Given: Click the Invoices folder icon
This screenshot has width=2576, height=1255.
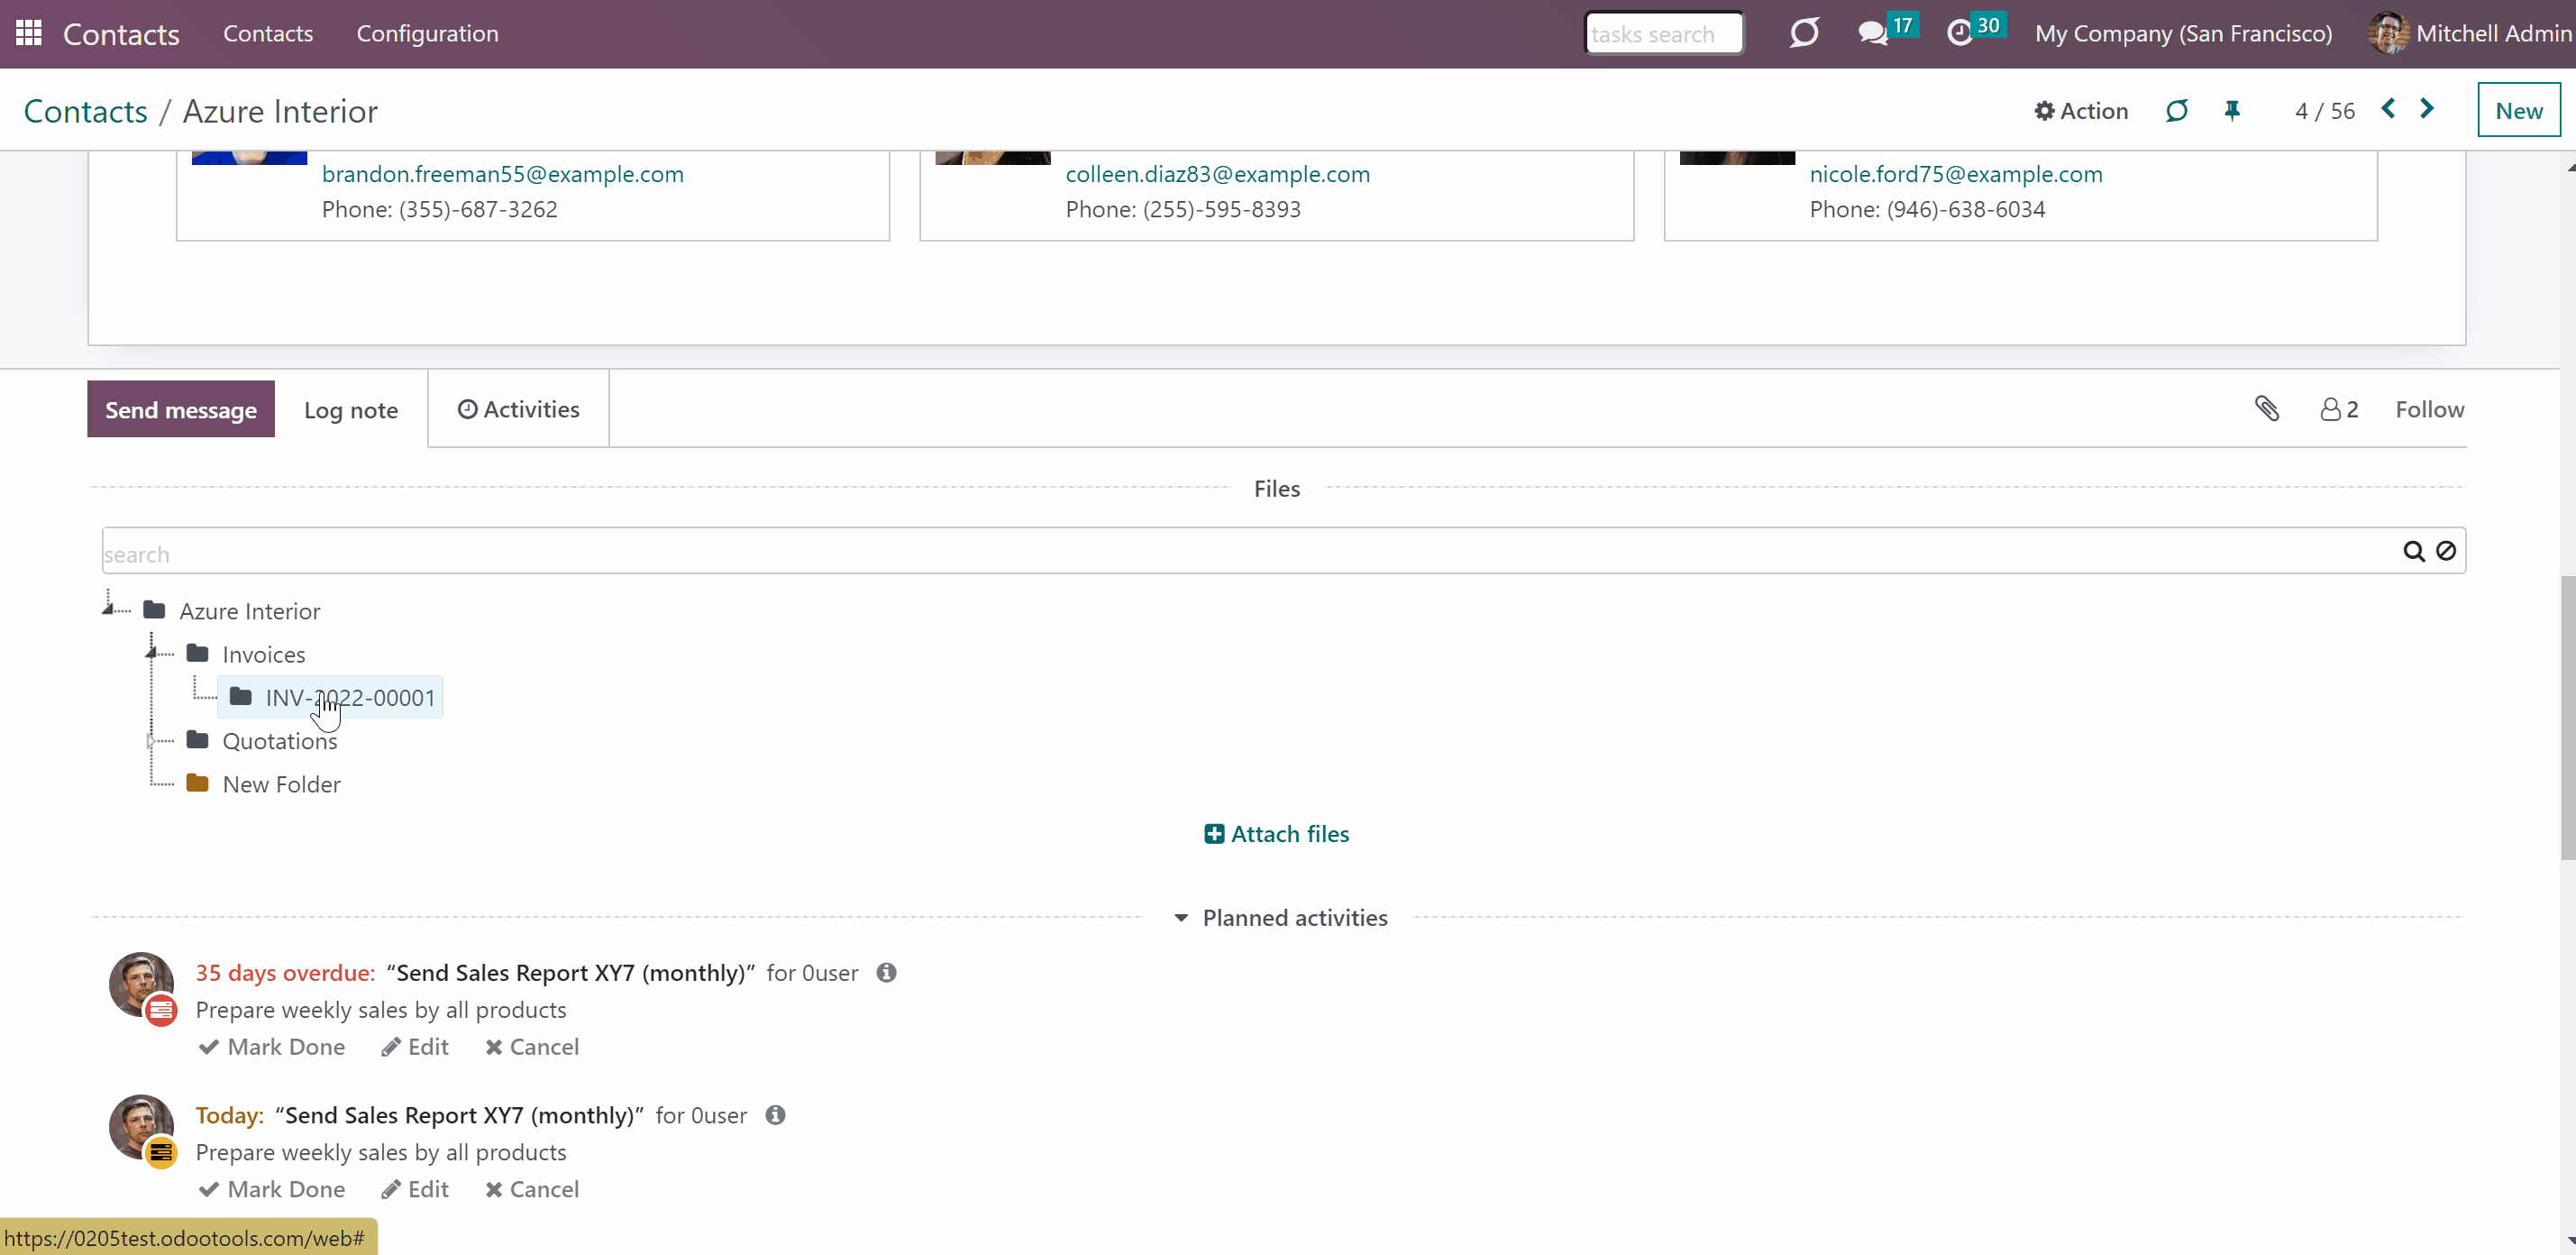Looking at the screenshot, I should (197, 653).
